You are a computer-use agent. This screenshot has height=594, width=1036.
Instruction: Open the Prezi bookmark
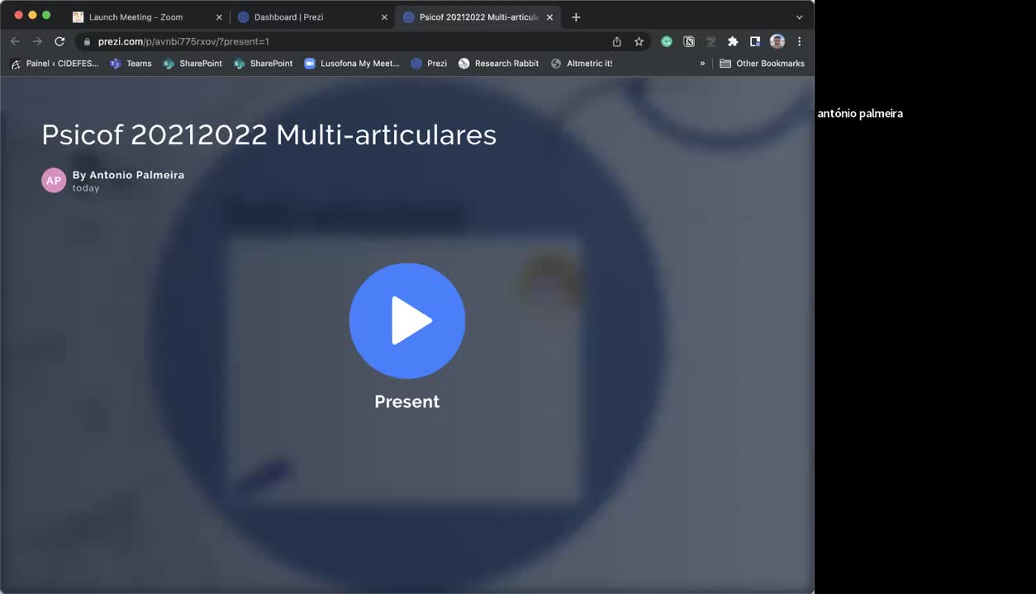pyautogui.click(x=429, y=64)
